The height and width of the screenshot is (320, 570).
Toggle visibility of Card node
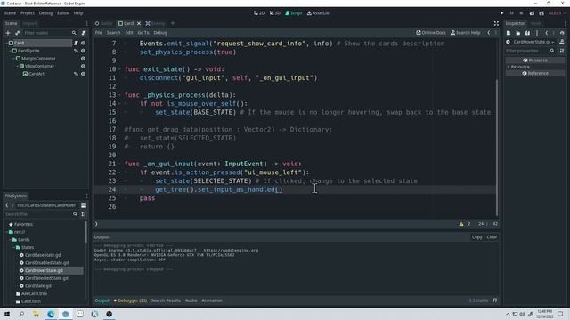(x=83, y=43)
